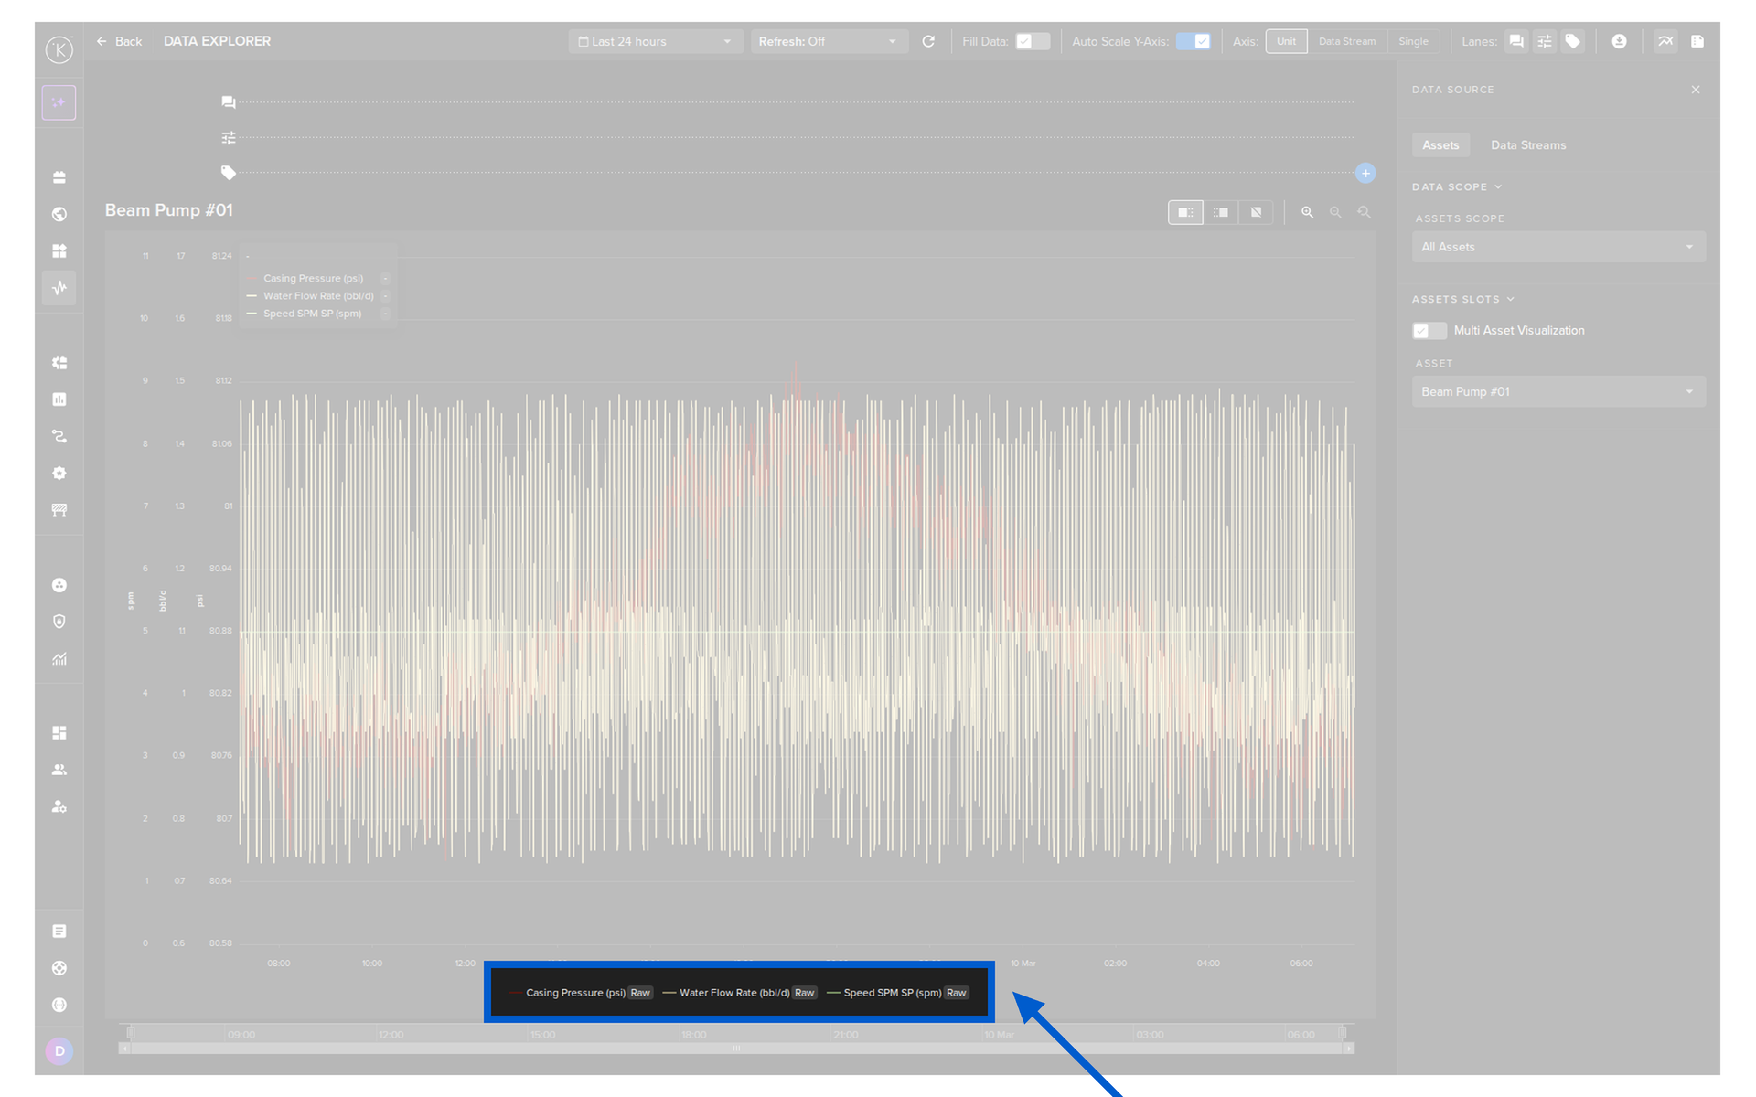1756x1097 pixels.
Task: Select the data explorer pulse icon
Action: 59,288
